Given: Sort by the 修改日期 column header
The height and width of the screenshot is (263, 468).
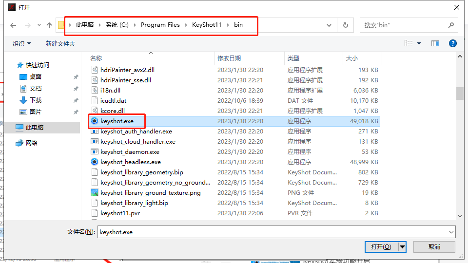Looking at the screenshot, I should pyautogui.click(x=229, y=58).
